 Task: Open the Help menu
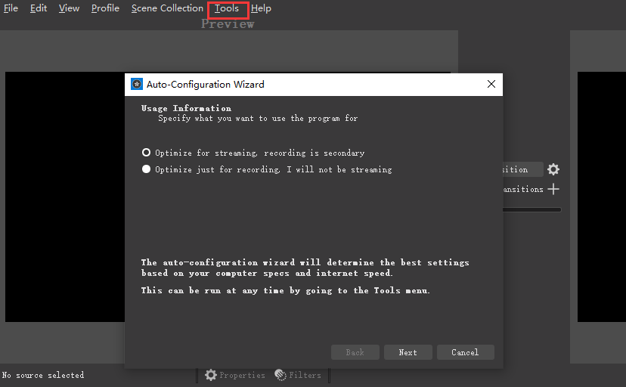(261, 8)
